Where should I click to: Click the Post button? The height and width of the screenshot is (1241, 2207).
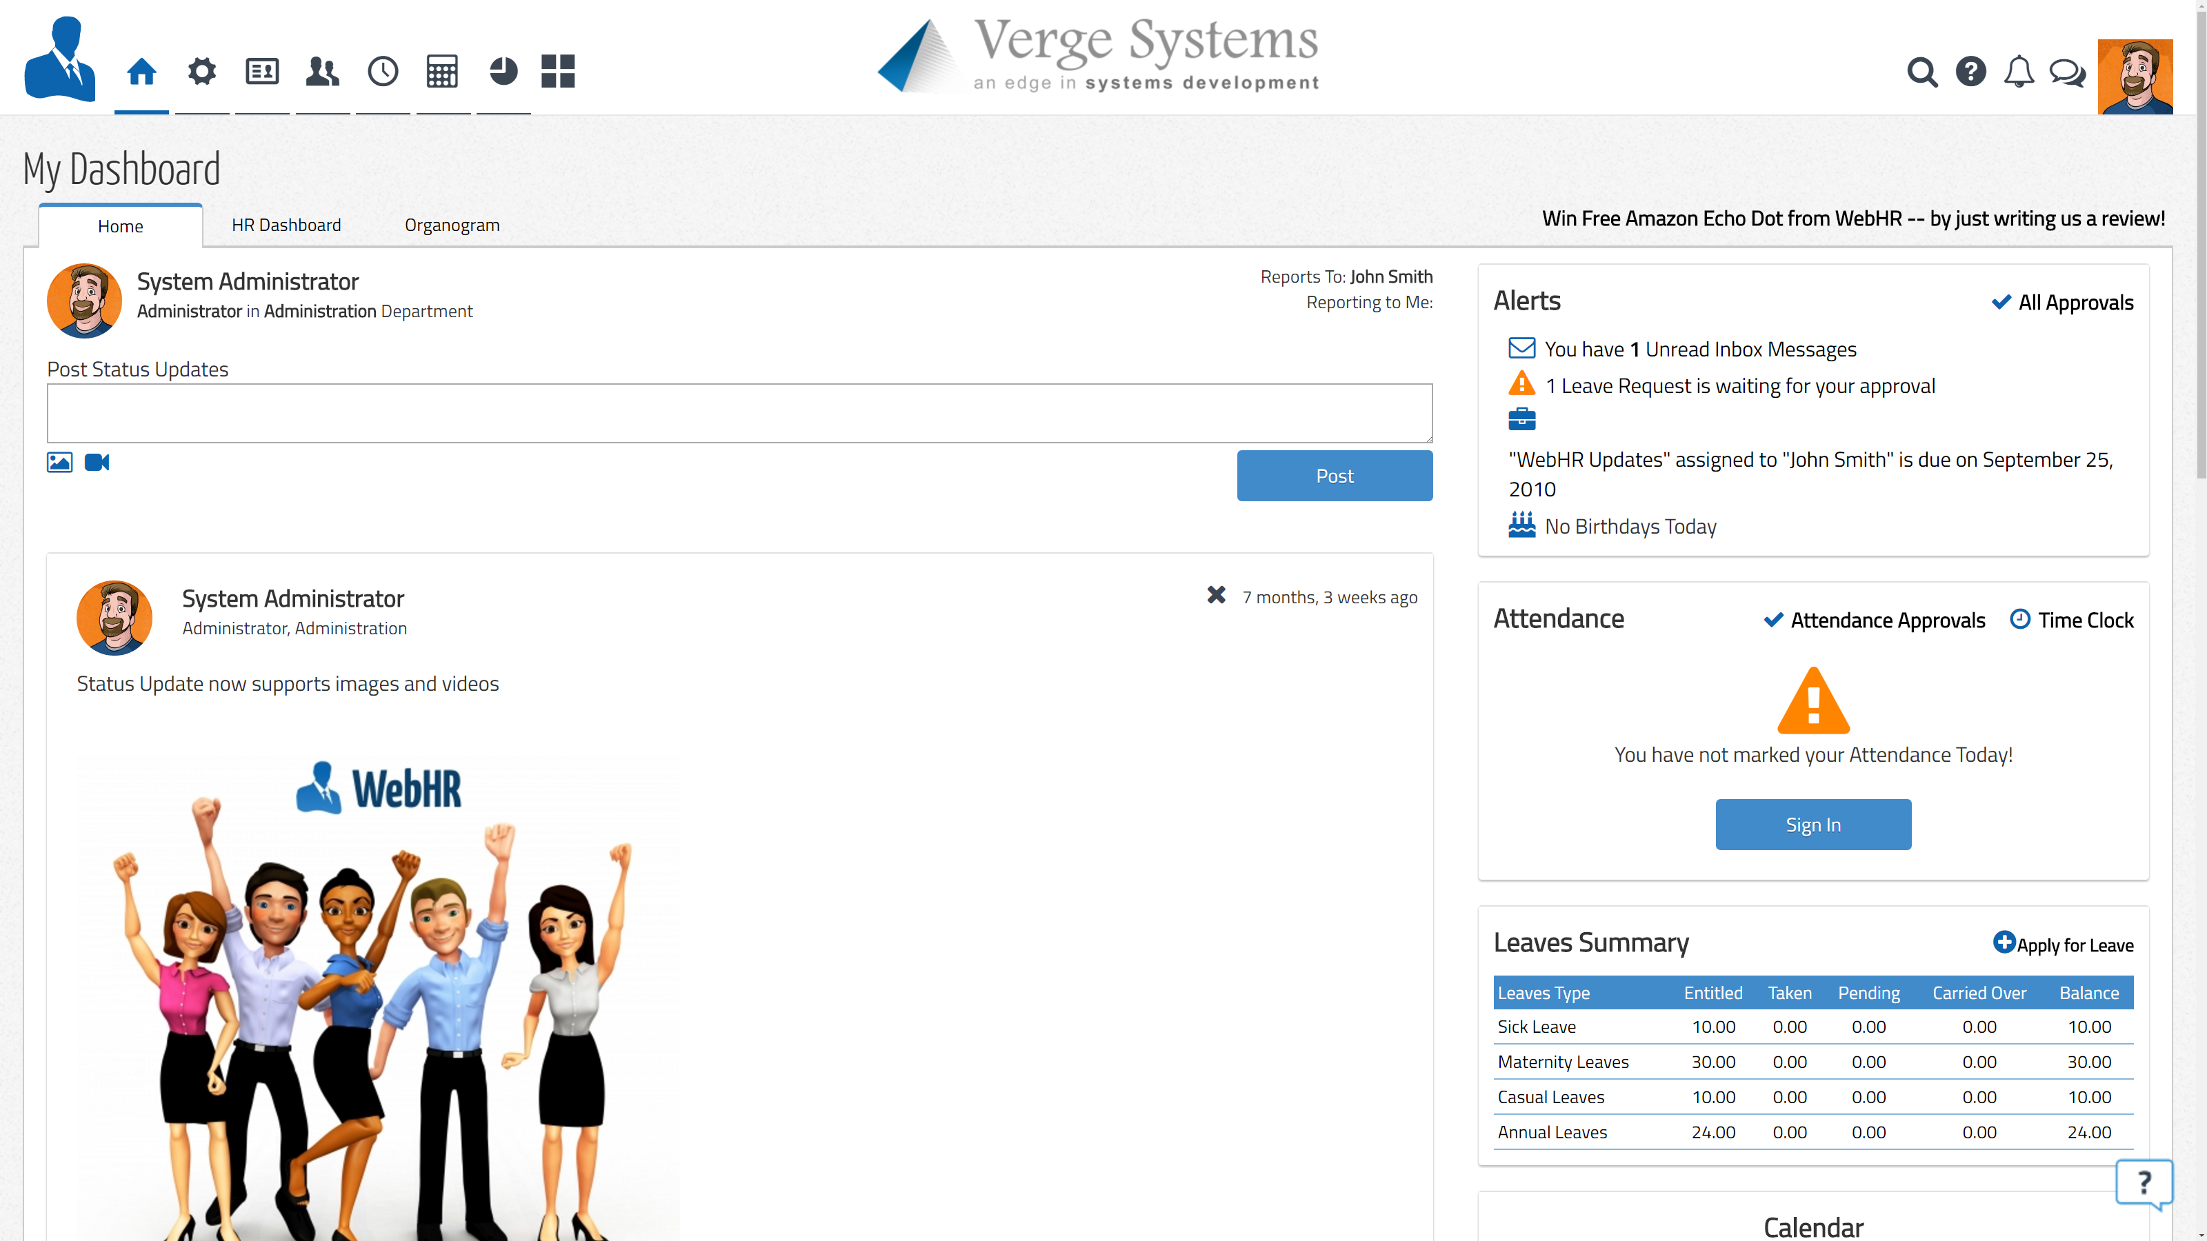(1334, 476)
